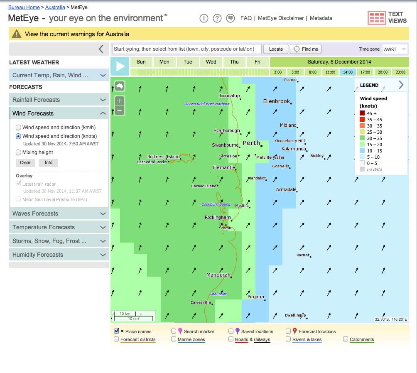
Task: Enable the Forecast districts checkbox
Action: pyautogui.click(x=116, y=339)
